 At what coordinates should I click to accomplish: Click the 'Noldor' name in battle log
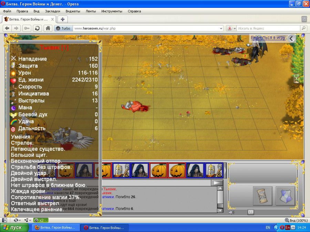click(x=56, y=189)
